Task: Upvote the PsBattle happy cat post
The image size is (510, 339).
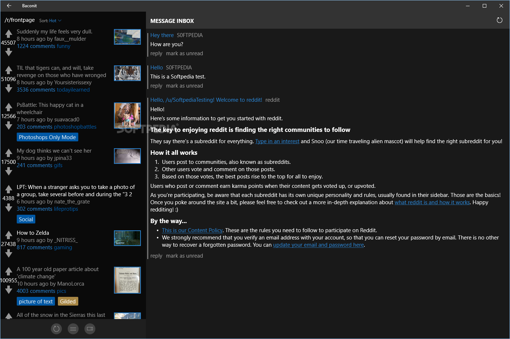Action: [x=9, y=107]
